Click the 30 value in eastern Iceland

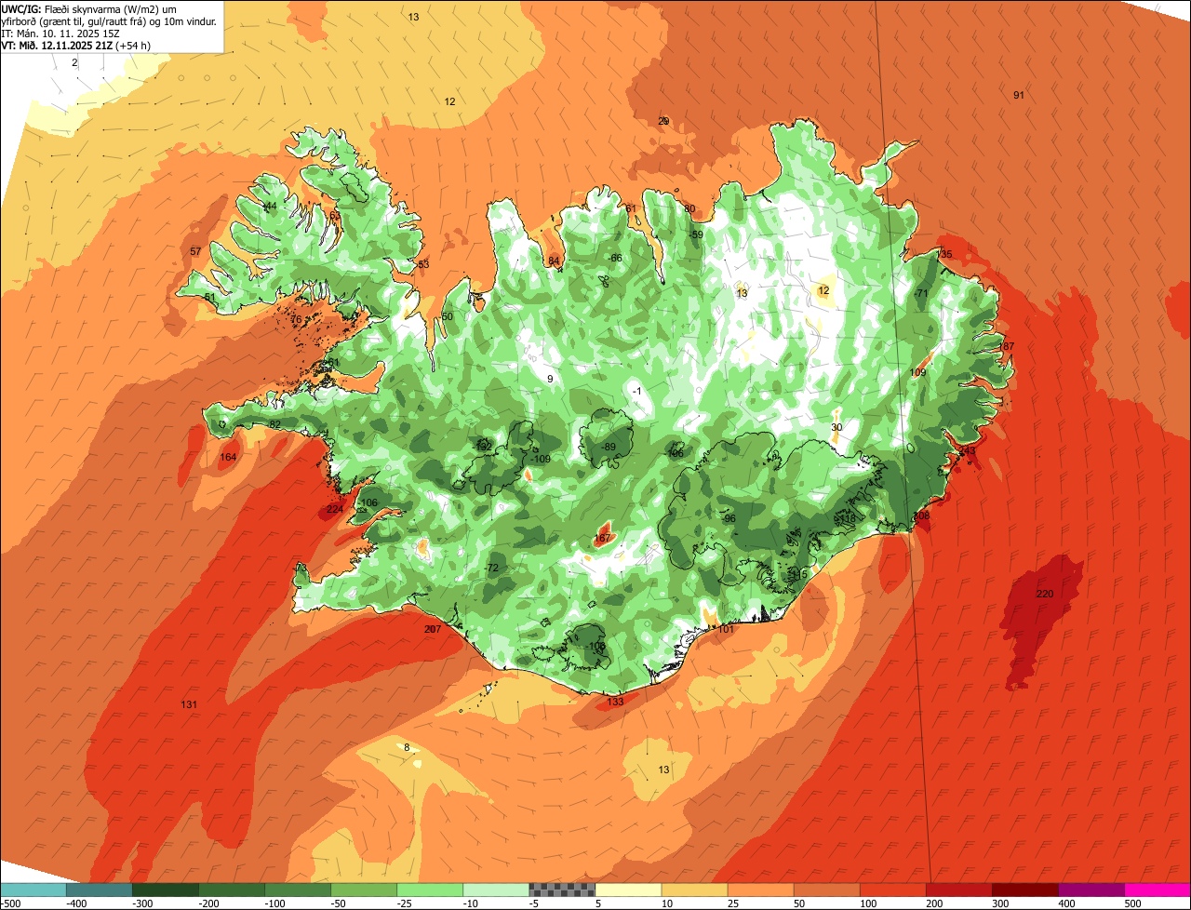(x=836, y=427)
